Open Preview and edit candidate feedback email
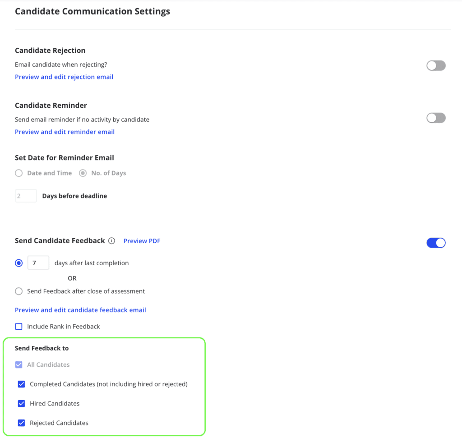This screenshot has width=462, height=438. [80, 310]
